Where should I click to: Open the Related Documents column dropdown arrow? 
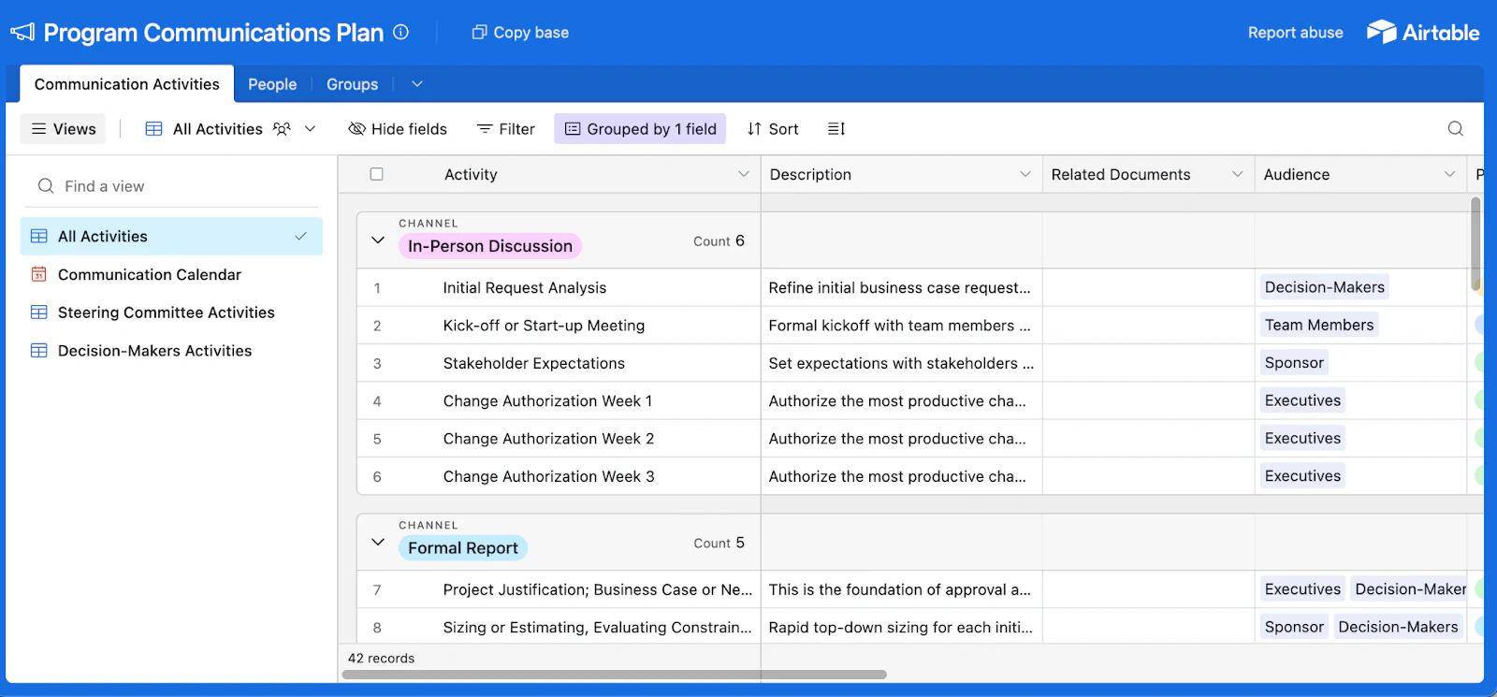coord(1237,174)
